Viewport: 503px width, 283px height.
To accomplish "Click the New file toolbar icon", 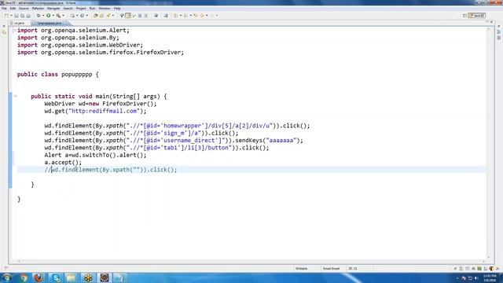I will [6, 16].
